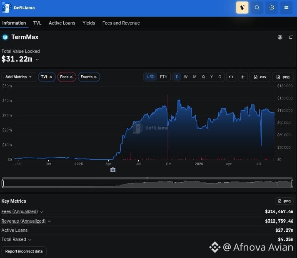297x258 pixels.
Task: Download chart data as .csv
Action: tap(260, 77)
